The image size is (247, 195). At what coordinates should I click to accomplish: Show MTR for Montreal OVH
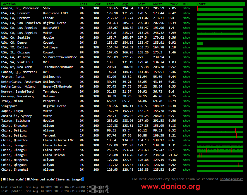pyautogui.click(x=187, y=72)
